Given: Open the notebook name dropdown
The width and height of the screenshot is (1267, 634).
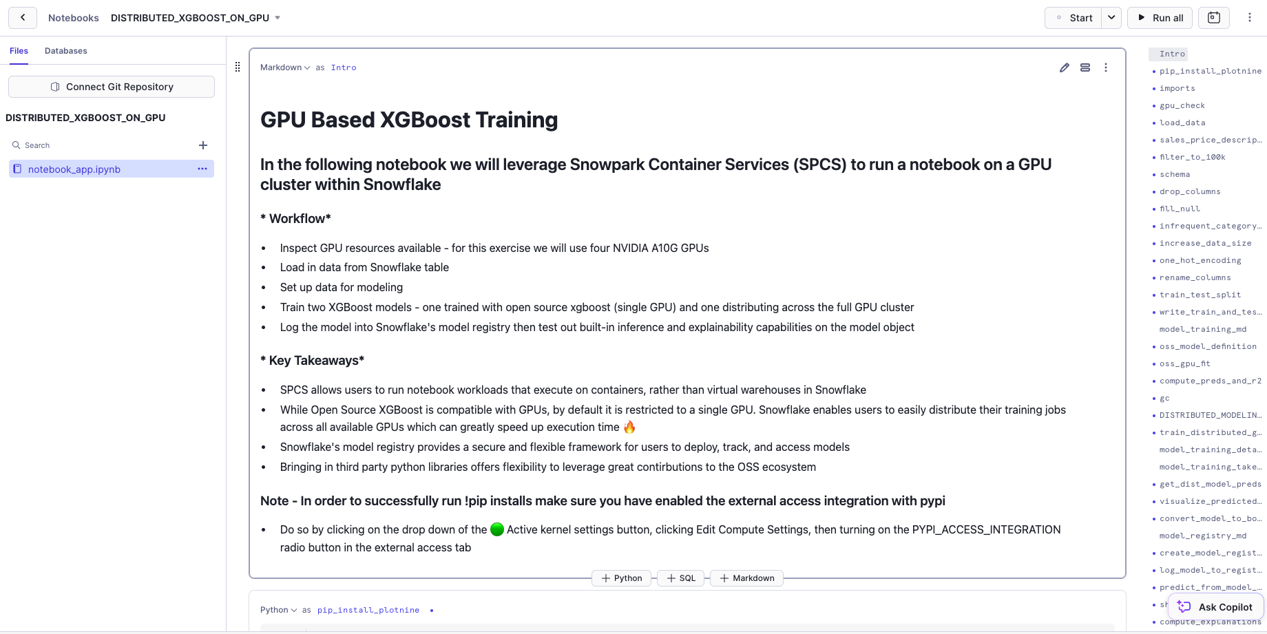Looking at the screenshot, I should (278, 18).
